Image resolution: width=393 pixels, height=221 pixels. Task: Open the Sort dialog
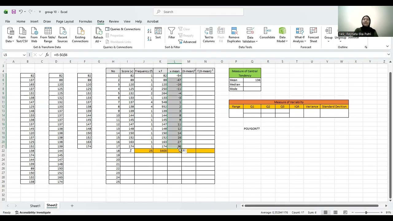pos(158,33)
